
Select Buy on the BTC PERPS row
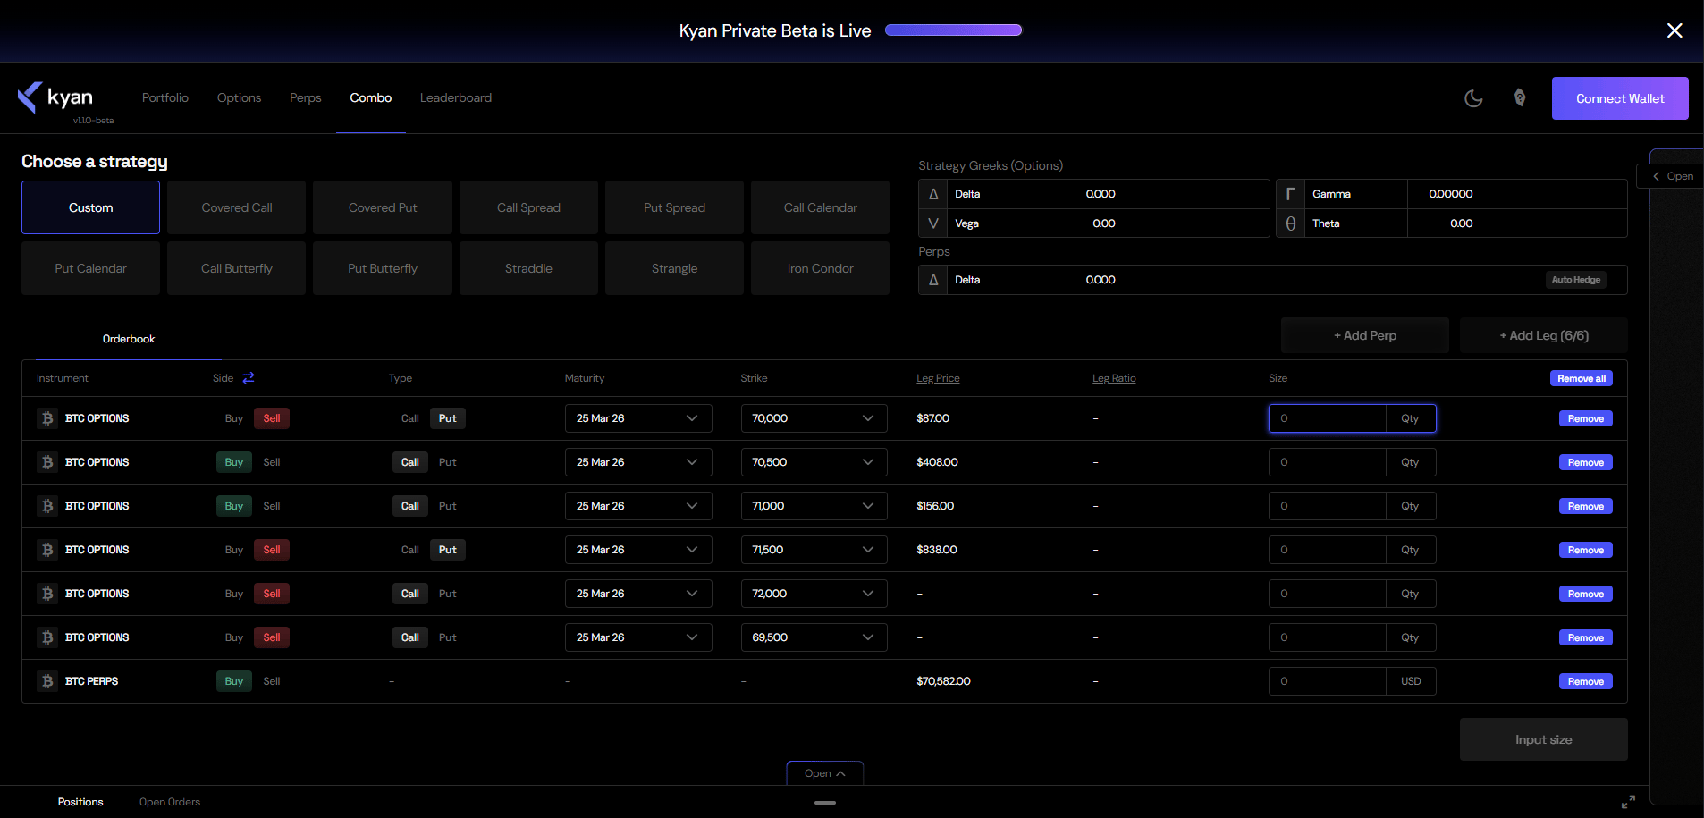[234, 681]
